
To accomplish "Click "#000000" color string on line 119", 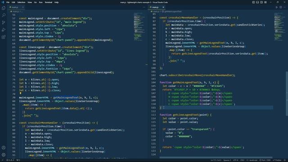I will (x=184, y=136).
